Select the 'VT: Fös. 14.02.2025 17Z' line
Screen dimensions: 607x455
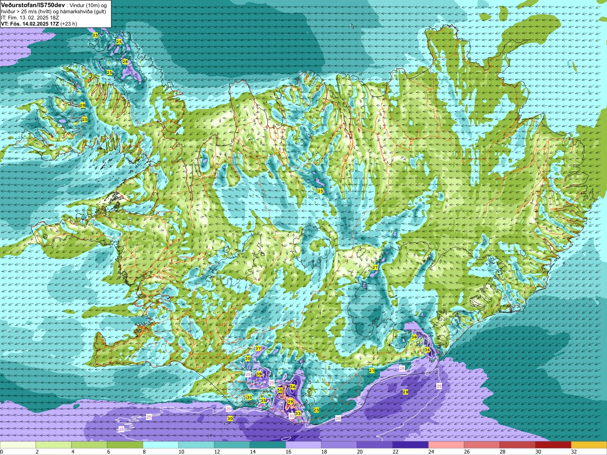pos(29,24)
